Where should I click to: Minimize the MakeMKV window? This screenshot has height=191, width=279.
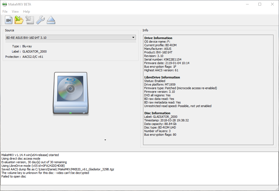[247, 4]
